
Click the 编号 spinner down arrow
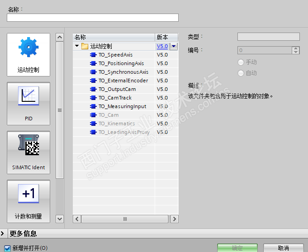pyautogui.click(x=296, y=52)
